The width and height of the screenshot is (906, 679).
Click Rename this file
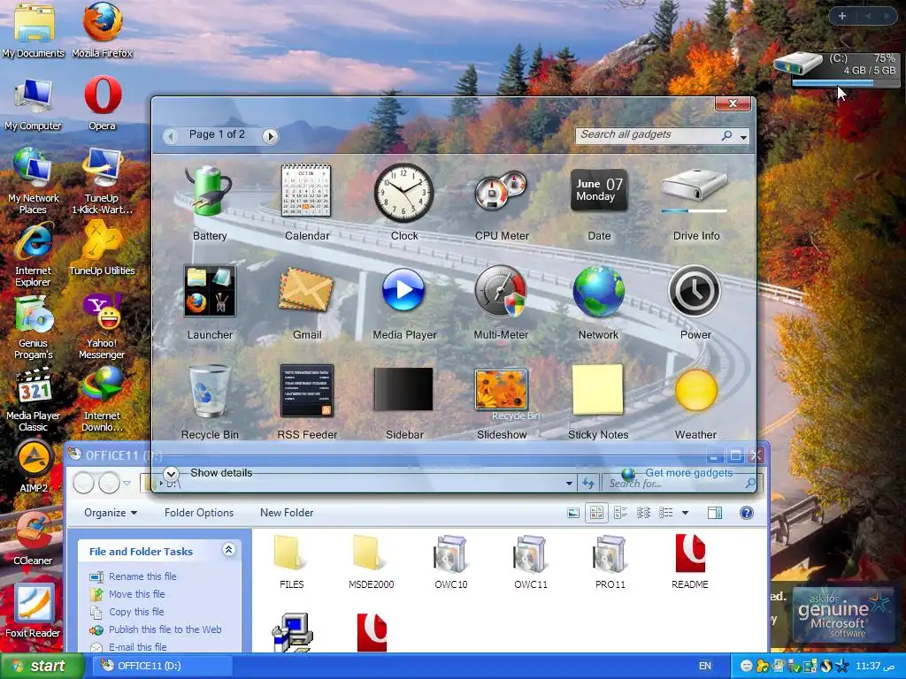(x=142, y=576)
